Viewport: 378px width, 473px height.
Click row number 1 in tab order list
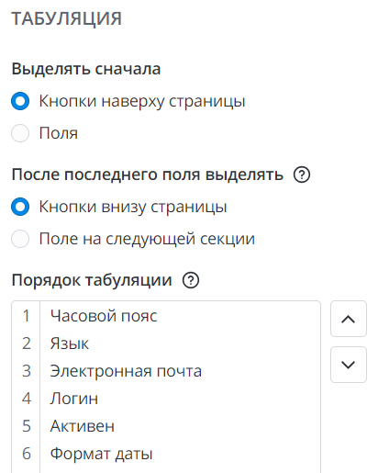[27, 316]
